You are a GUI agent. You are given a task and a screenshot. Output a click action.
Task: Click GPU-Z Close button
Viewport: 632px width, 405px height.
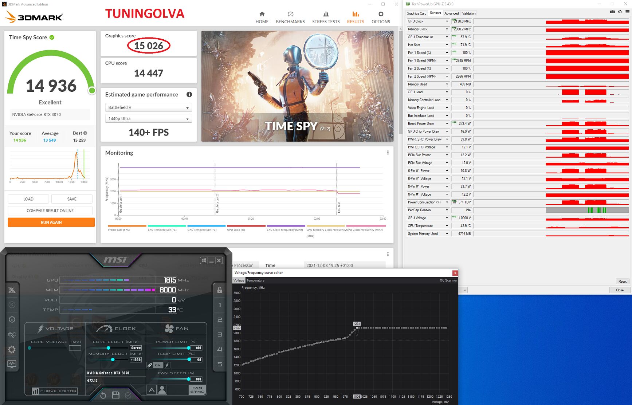point(620,290)
